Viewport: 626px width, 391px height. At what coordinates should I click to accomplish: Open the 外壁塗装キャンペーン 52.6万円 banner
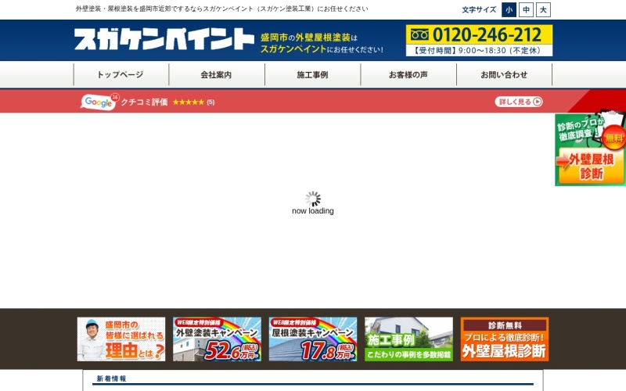point(217,339)
